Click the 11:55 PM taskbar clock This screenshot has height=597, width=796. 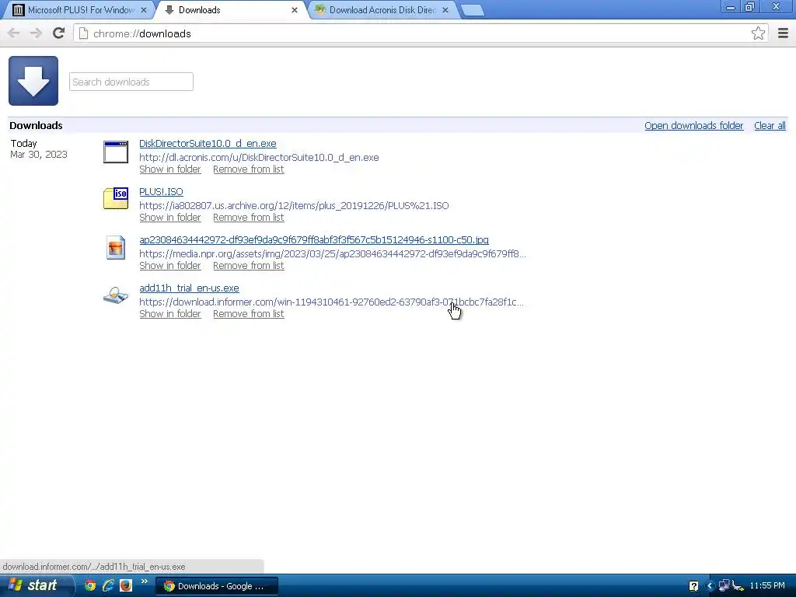click(767, 586)
